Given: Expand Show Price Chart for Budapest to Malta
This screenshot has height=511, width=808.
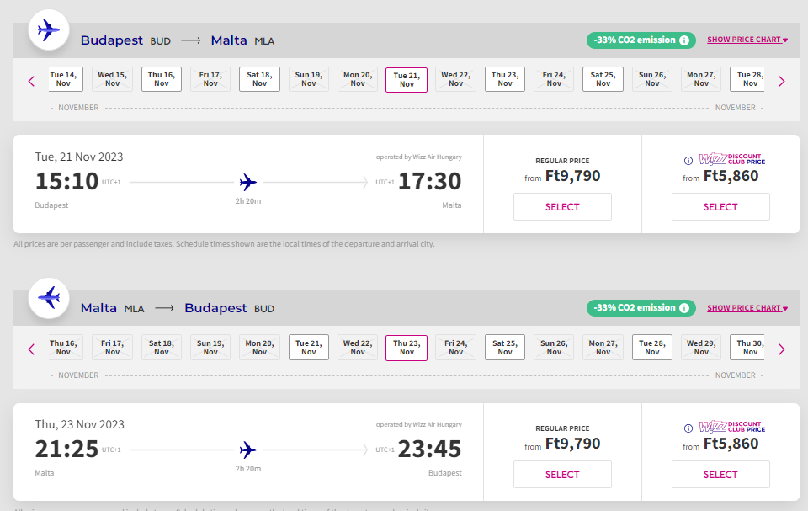Looking at the screenshot, I should coord(747,40).
